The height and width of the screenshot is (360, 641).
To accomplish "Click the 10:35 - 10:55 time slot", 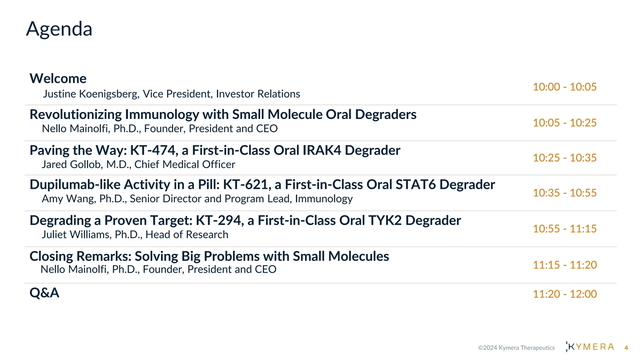I will click(565, 193).
